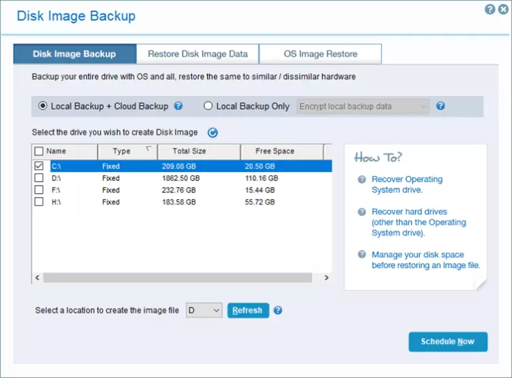Click the Free Space column header
This screenshot has width=512, height=378.
tap(282, 151)
